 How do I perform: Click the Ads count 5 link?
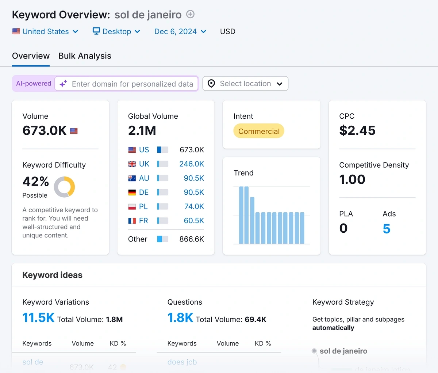click(x=387, y=229)
